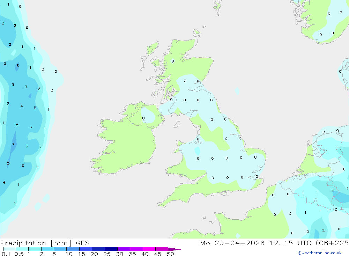Click the 'GFS' model label
Image resolution: width=349 pixels, height=256 pixels.
click(83, 243)
